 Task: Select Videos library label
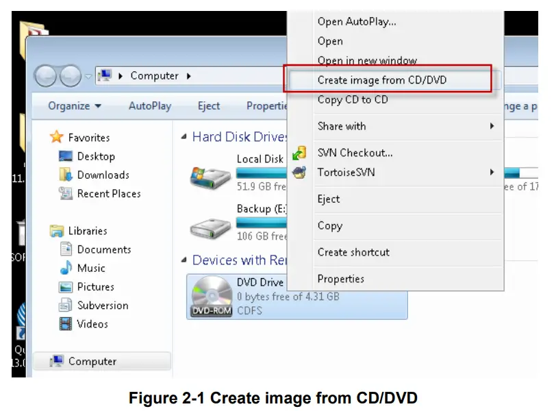point(92,324)
